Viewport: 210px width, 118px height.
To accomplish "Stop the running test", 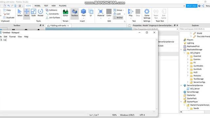I will [x=138, y=13].
